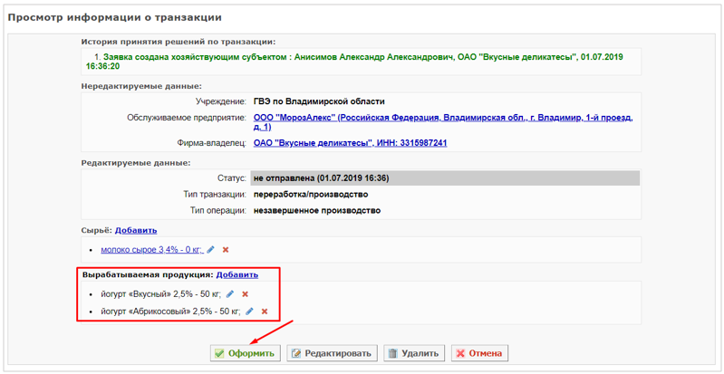Click the Отмена button
Viewport: 724px width, 374px height.
pos(479,354)
